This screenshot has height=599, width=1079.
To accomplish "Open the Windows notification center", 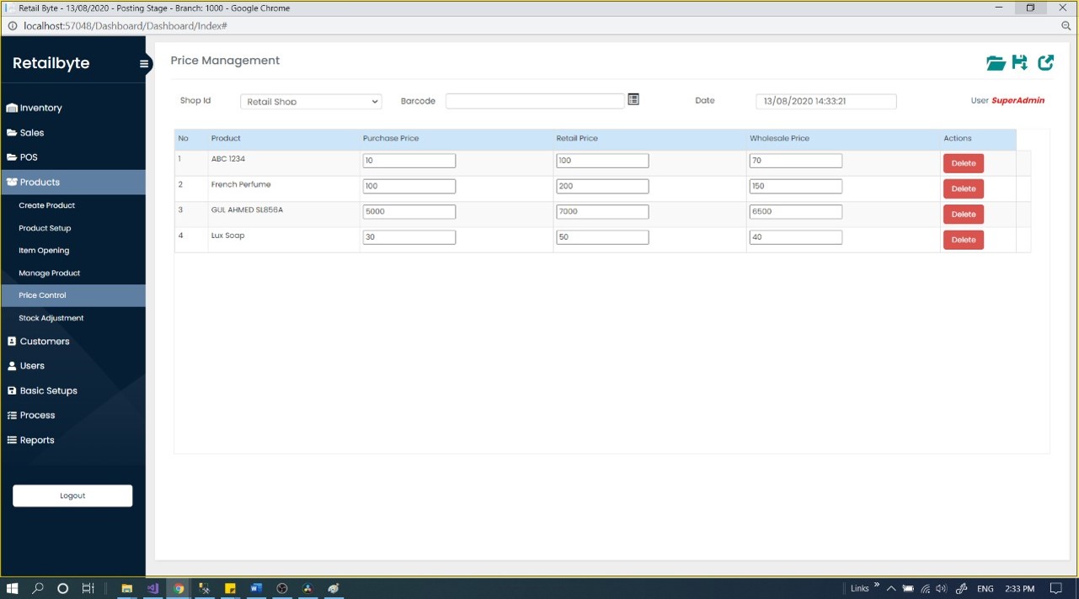I will (x=1056, y=589).
